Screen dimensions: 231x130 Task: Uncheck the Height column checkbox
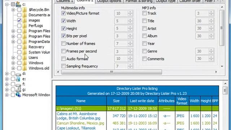64,28
